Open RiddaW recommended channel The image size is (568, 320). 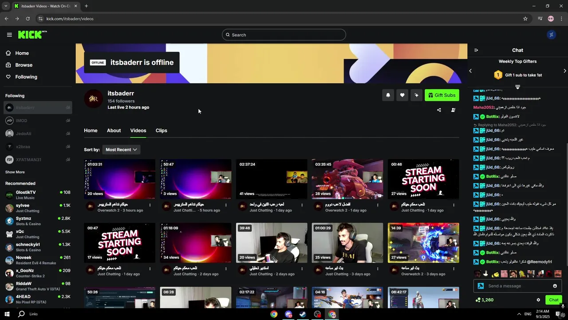tap(38, 286)
